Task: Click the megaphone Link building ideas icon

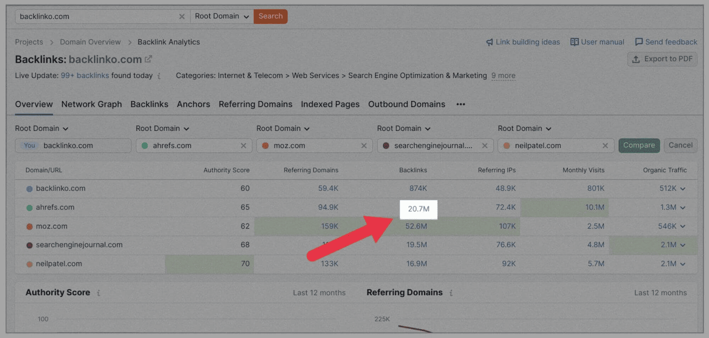Action: click(490, 42)
